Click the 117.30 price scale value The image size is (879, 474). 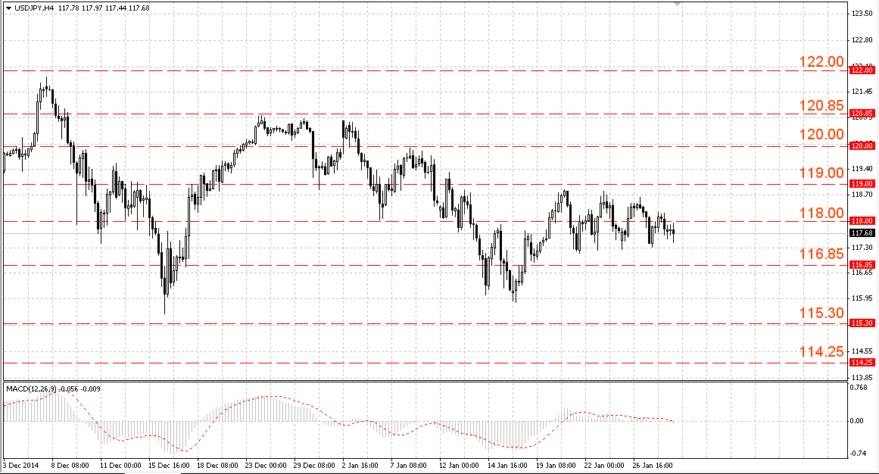(x=862, y=247)
